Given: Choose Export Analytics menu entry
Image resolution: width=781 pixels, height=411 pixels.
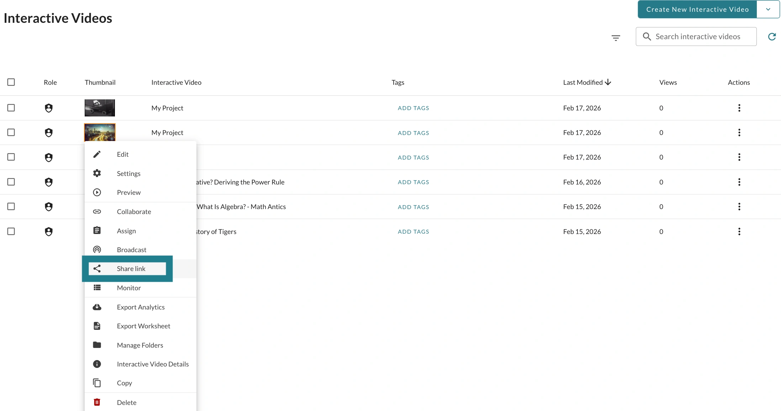Looking at the screenshot, I should [x=140, y=307].
